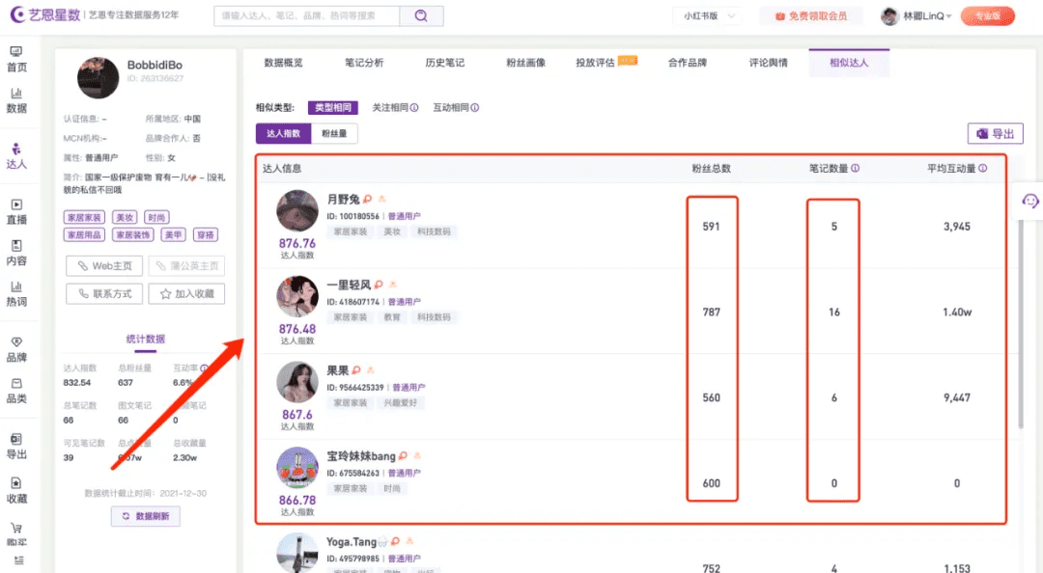The width and height of the screenshot is (1043, 573).
Task: Select 关注相同 similarity type
Action: coord(390,108)
